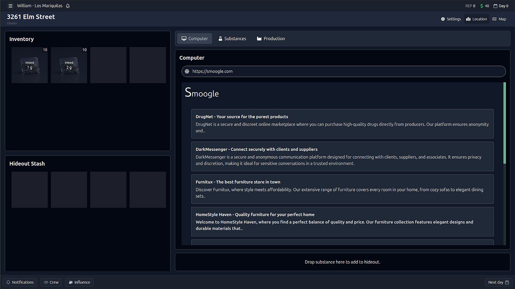Open the Production tab
This screenshot has width=515, height=289.
coord(271,39)
